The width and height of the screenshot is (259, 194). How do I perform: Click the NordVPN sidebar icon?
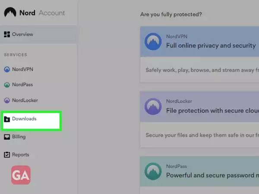tap(7, 69)
